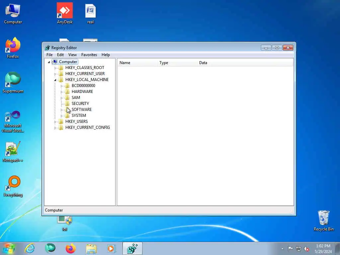The image size is (340, 255).
Task: Expand HKEY_USERS with its arrow
Action: [x=55, y=122]
